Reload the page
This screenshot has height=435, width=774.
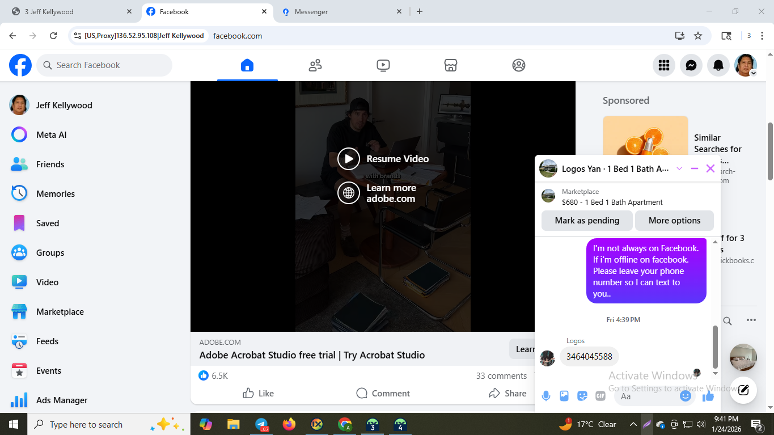click(53, 36)
